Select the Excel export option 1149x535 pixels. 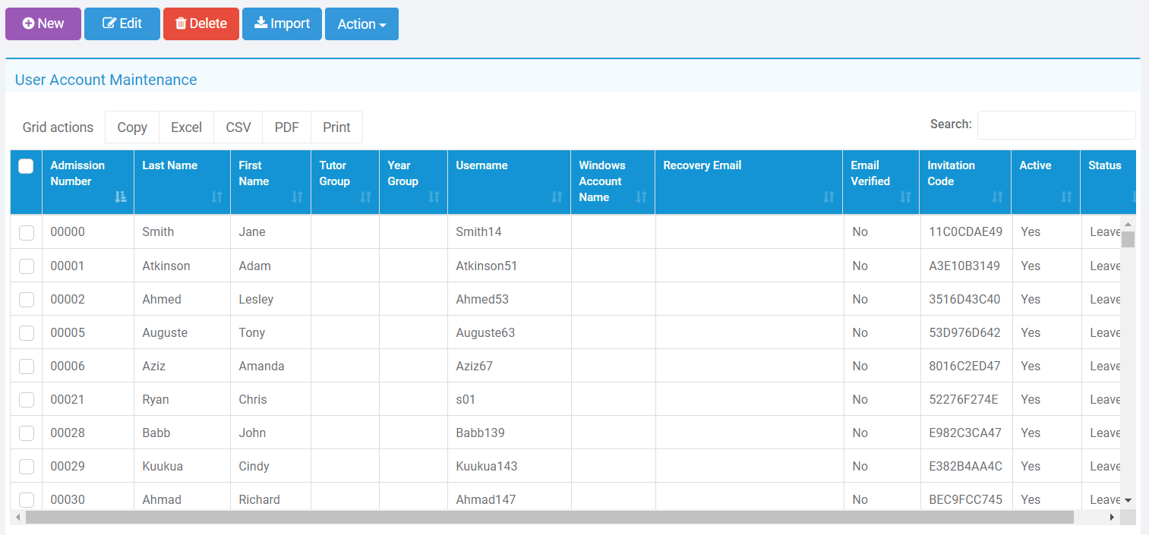tap(186, 127)
